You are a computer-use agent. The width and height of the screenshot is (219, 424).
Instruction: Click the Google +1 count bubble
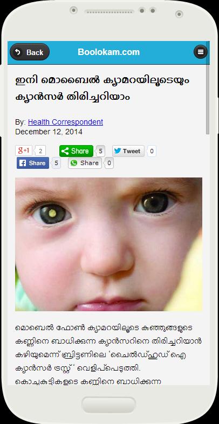(40, 151)
